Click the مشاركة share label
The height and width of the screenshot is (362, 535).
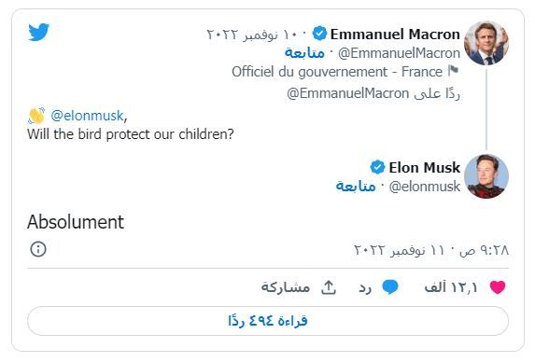pos(286,287)
